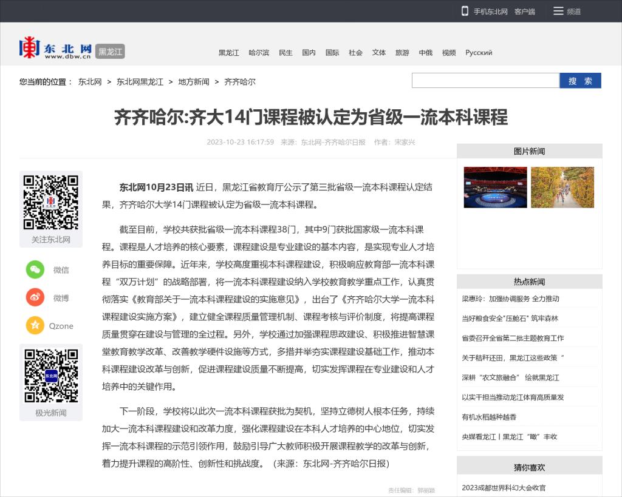Click the 极光新闻 QR code image

click(x=51, y=376)
